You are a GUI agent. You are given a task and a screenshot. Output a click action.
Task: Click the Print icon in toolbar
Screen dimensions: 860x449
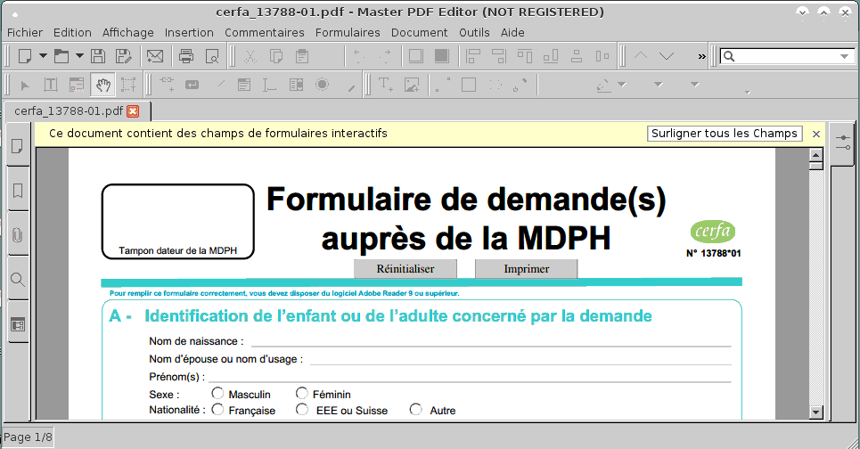point(186,56)
